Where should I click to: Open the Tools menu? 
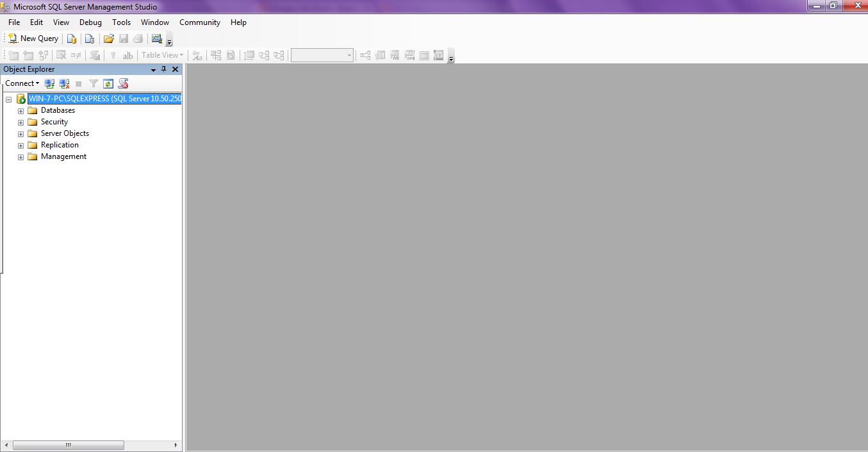pos(121,22)
